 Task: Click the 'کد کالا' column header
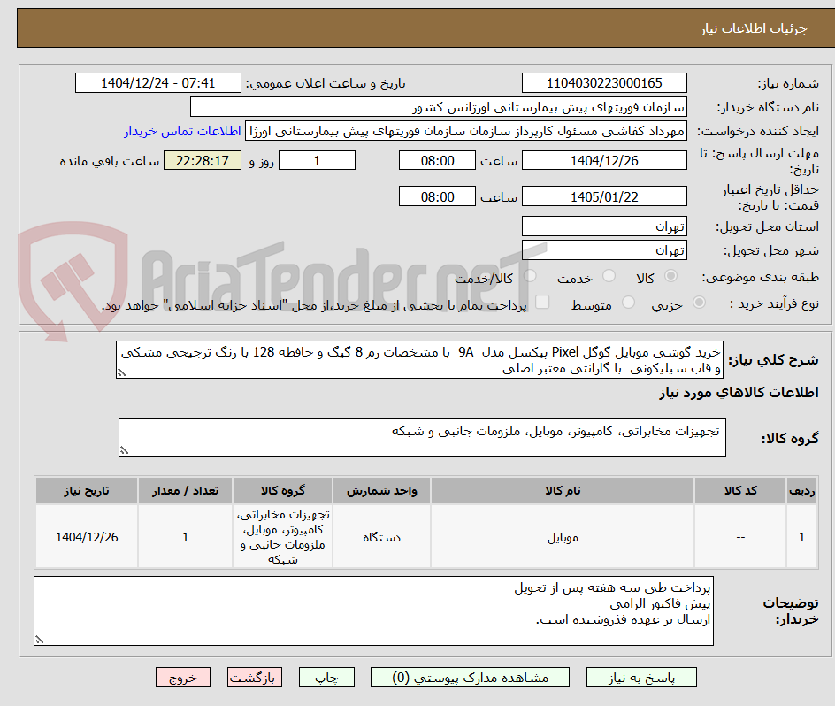pos(740,491)
